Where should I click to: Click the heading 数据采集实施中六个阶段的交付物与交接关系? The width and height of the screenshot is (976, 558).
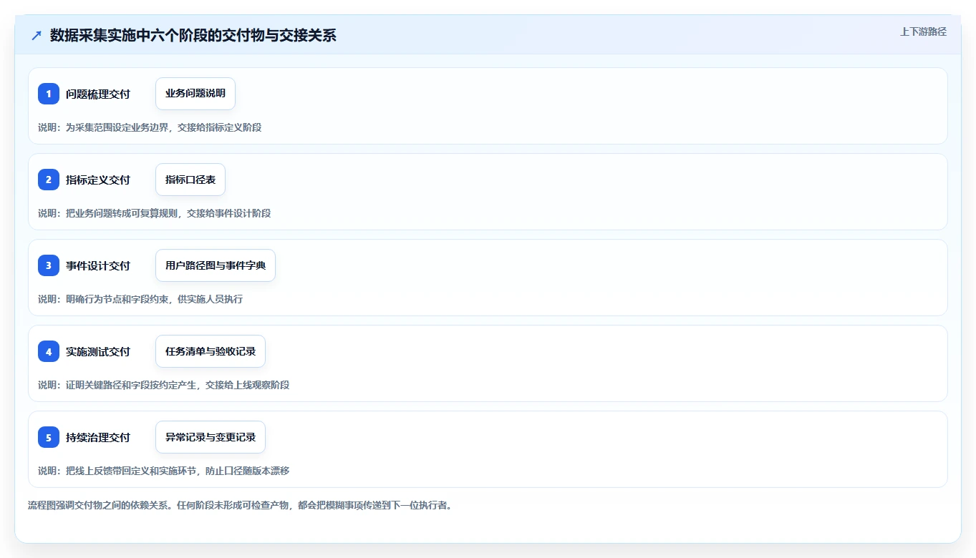193,36
